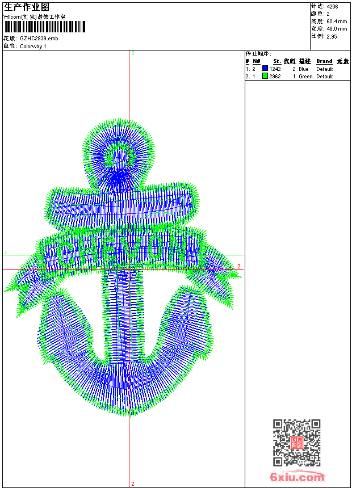Select the Green 2962 thread row
The image size is (352, 488).
(295, 76)
